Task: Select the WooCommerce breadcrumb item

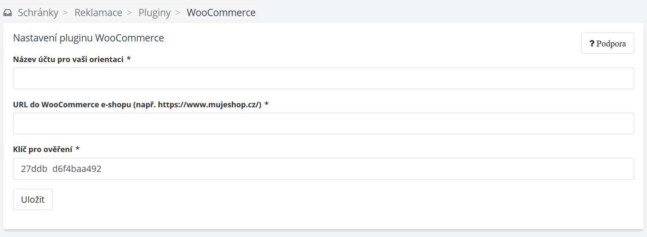Action: coord(221,13)
